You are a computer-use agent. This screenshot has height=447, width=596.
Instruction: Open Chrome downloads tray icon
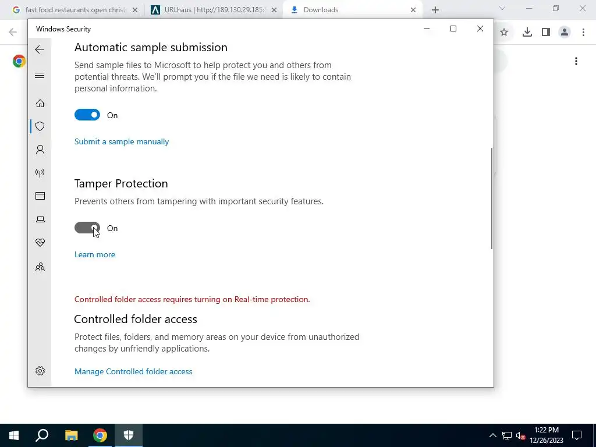click(x=527, y=33)
